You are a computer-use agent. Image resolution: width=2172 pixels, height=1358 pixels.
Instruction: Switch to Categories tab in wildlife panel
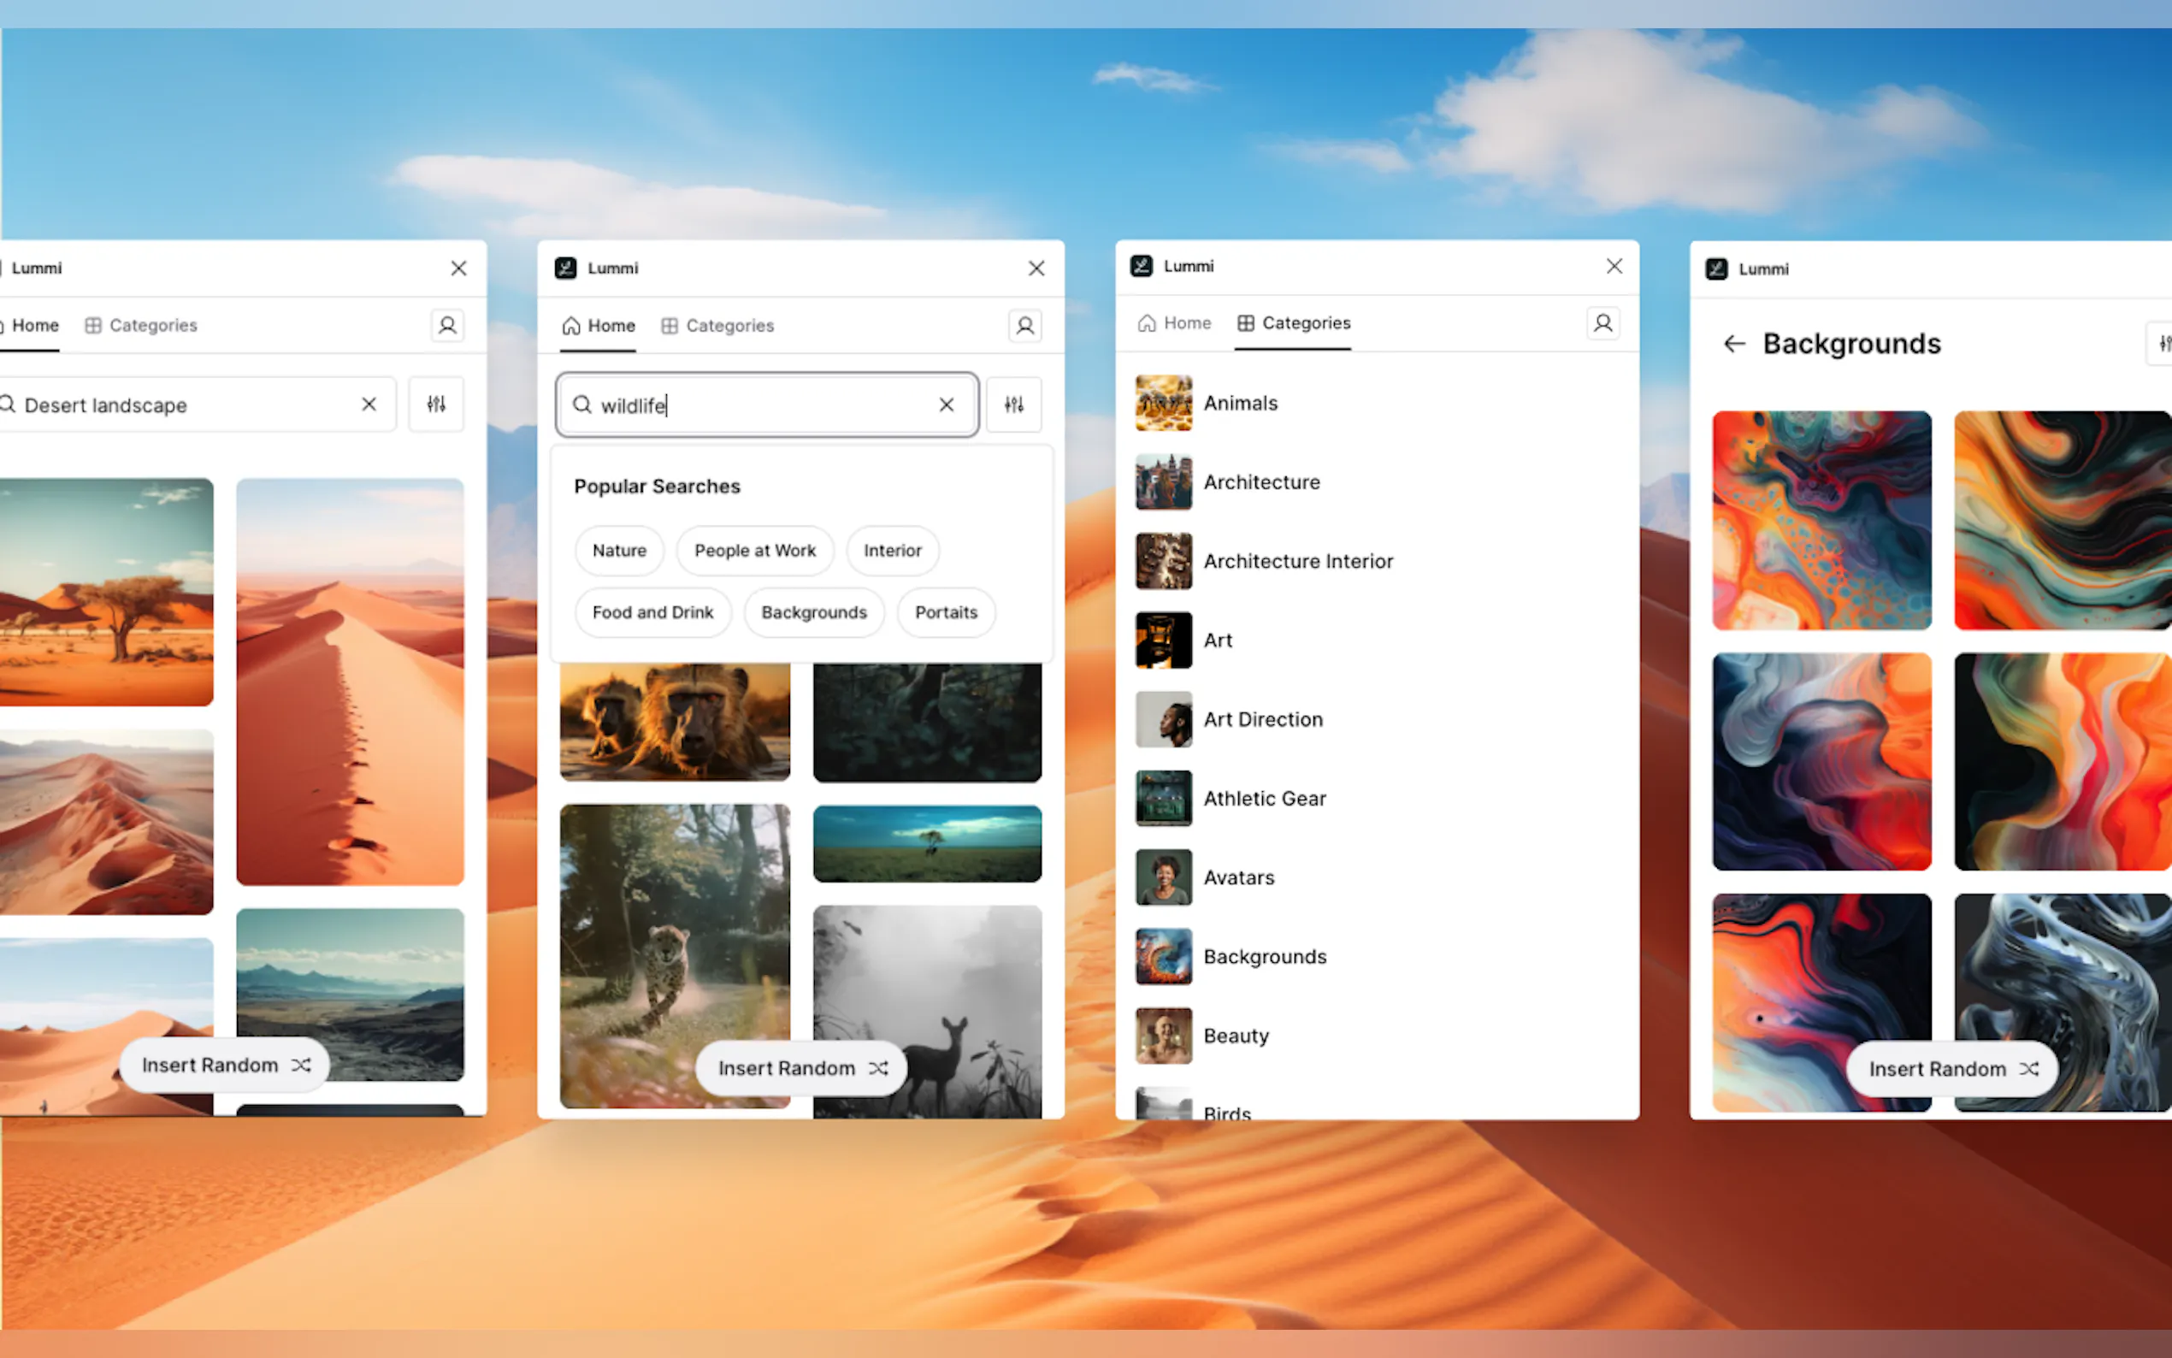717,325
